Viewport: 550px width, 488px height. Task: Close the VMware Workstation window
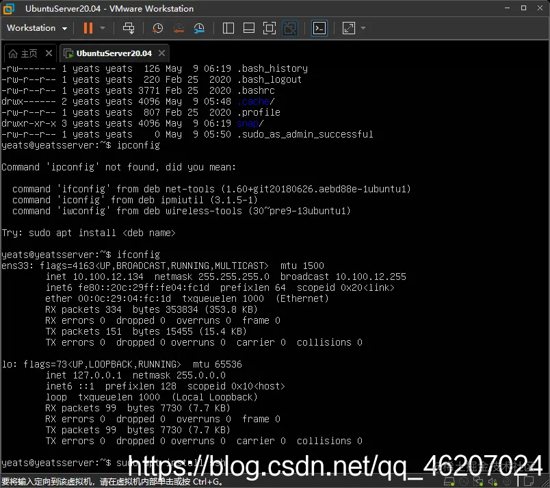(x=540, y=8)
